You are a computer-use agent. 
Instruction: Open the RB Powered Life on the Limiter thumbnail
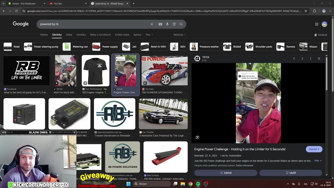[x=26, y=70]
